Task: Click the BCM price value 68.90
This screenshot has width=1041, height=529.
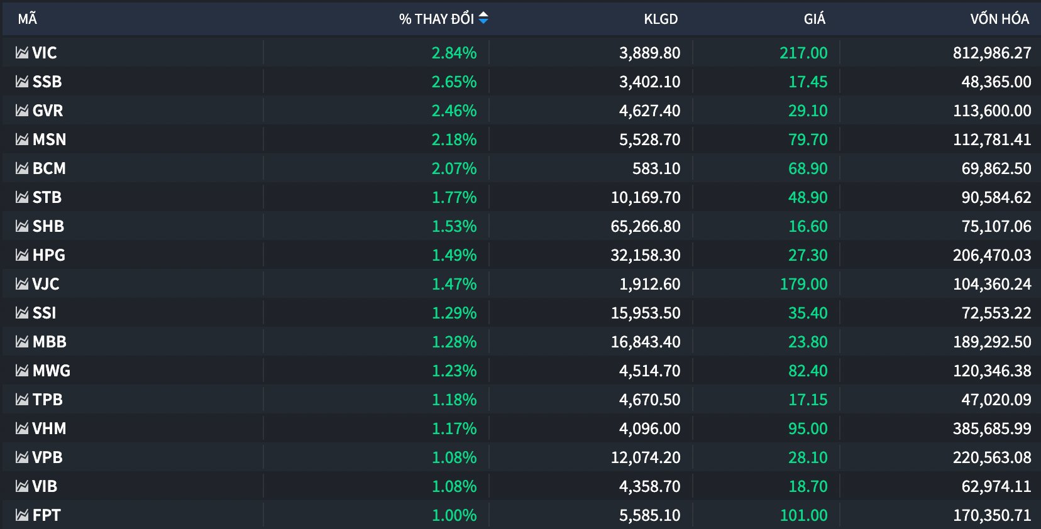Action: tap(808, 168)
